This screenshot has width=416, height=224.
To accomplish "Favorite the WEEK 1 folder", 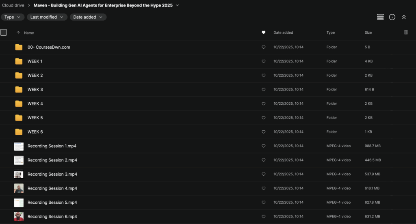I will [263, 61].
